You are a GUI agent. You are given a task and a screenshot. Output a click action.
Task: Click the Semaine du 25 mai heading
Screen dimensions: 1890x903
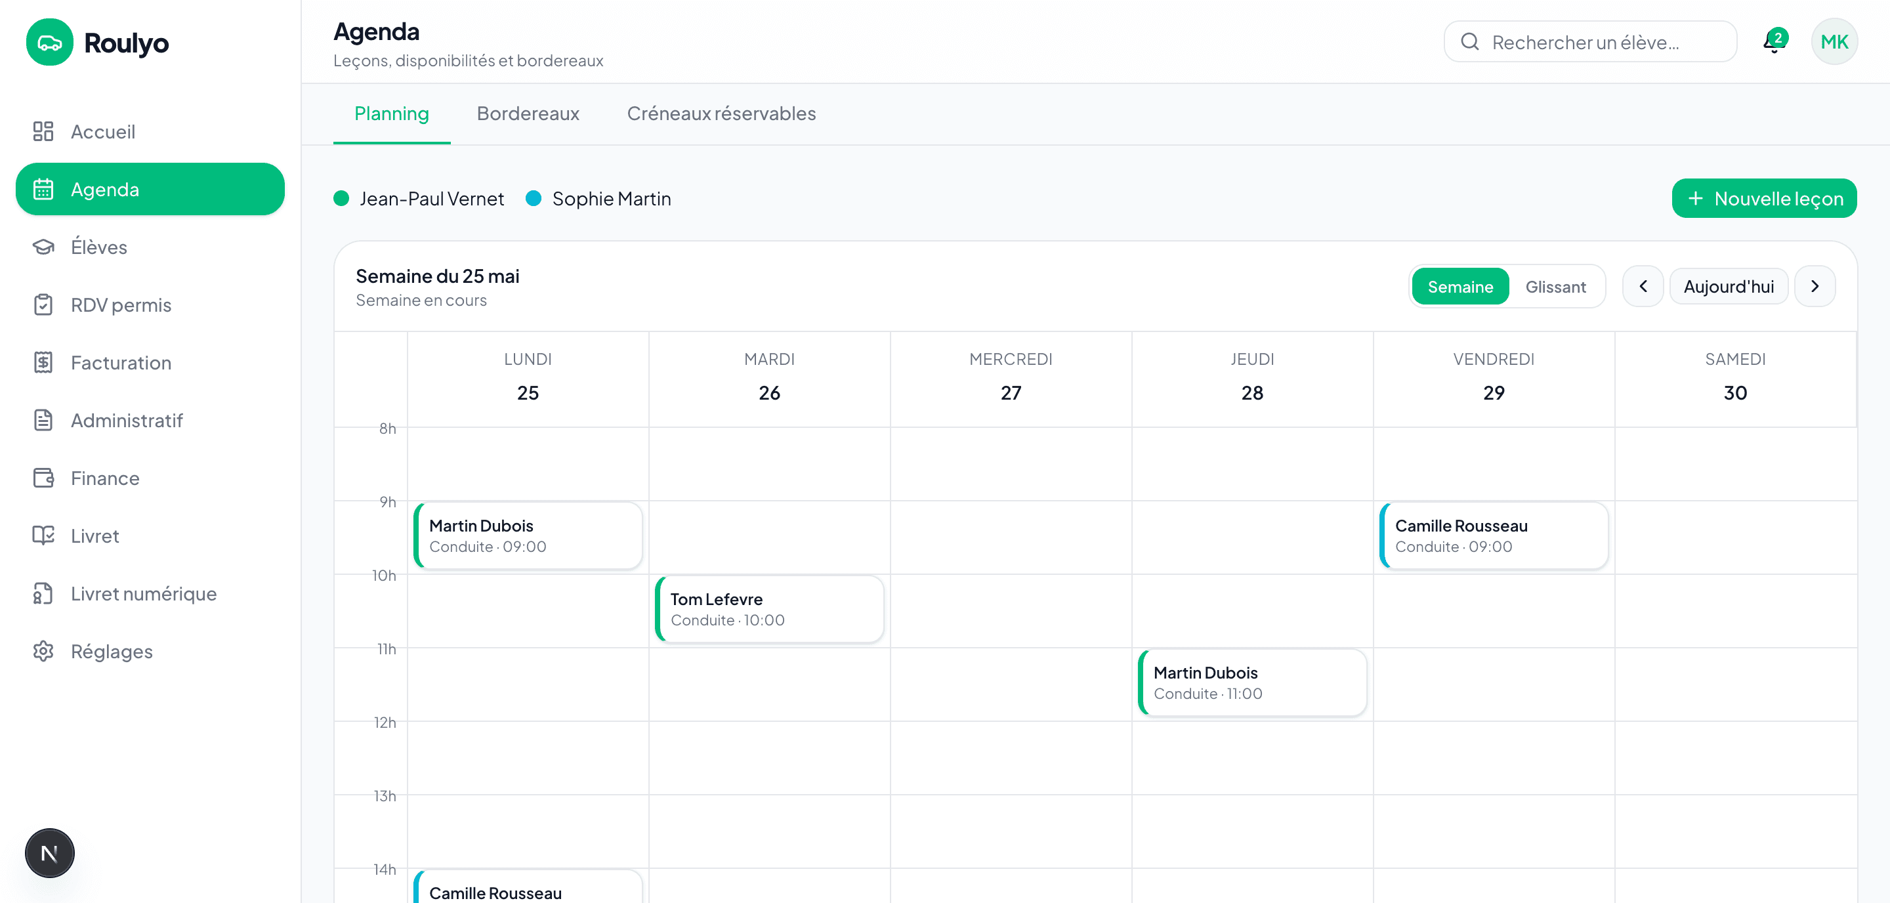point(437,276)
